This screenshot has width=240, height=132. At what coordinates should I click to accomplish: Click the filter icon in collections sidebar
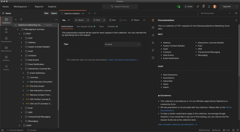click(21, 20)
